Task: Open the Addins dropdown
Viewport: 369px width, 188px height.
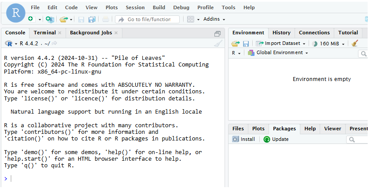Action: 214,19
